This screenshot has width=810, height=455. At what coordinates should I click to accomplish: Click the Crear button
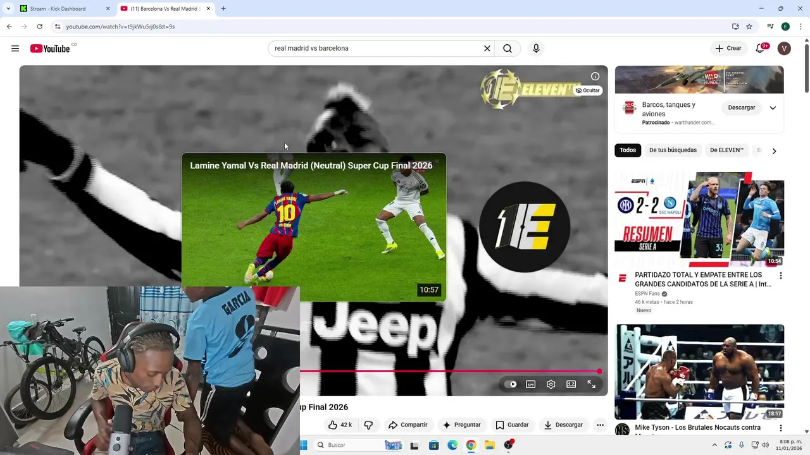[x=728, y=49]
